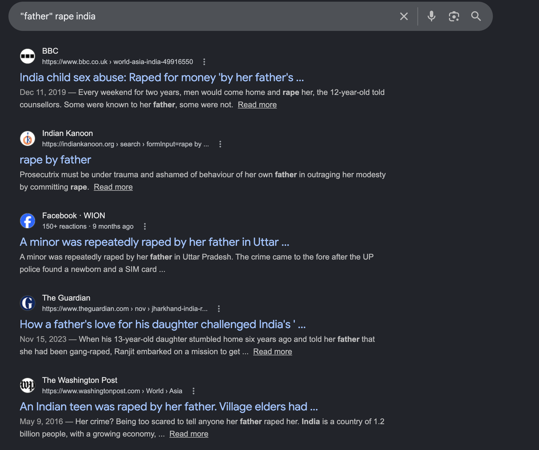Click the washingtonpost.com World › Asia breadcrumb
This screenshot has width=539, height=450.
coord(112,391)
